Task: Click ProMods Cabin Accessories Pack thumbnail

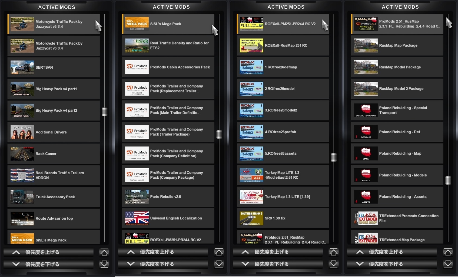Action: click(137, 67)
